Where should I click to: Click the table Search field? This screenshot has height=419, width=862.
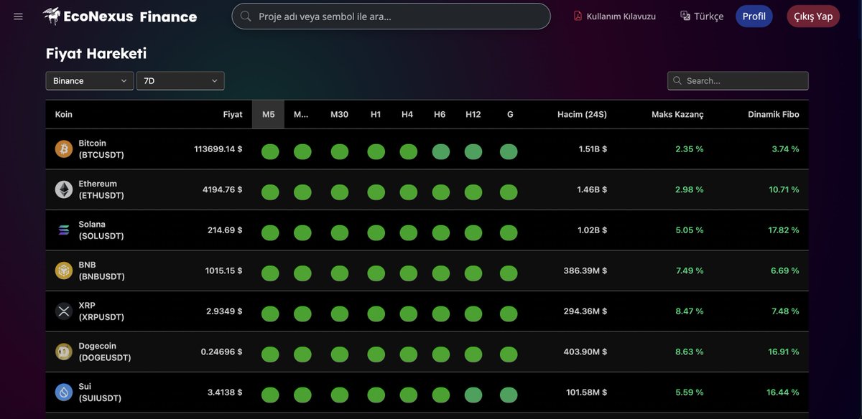pos(738,80)
